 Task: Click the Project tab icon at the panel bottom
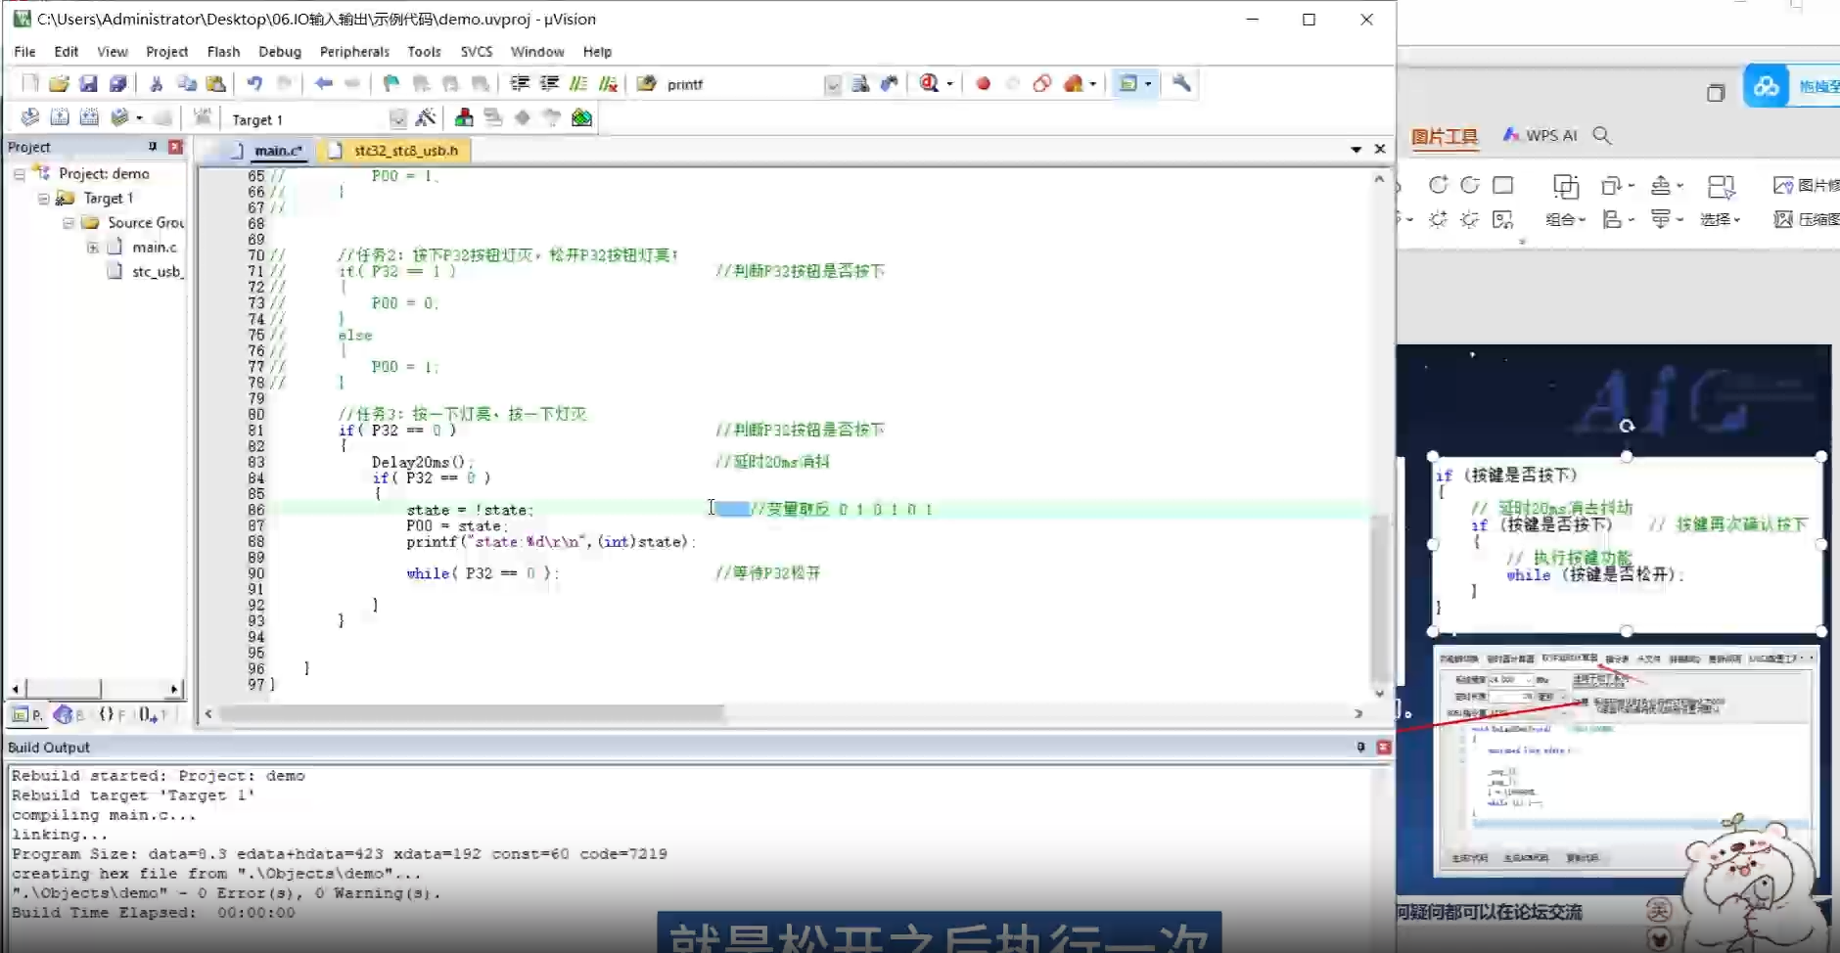coord(27,714)
